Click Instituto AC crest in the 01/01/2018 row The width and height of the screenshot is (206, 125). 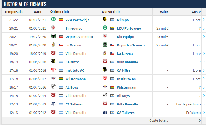(53, 70)
